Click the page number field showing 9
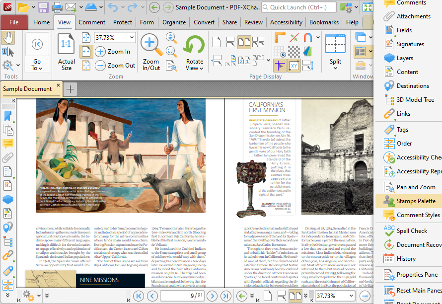 [182, 296]
